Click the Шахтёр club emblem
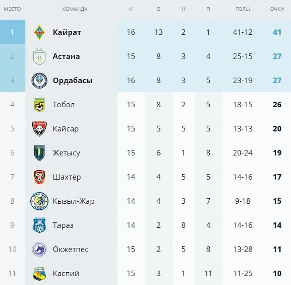 point(39,177)
